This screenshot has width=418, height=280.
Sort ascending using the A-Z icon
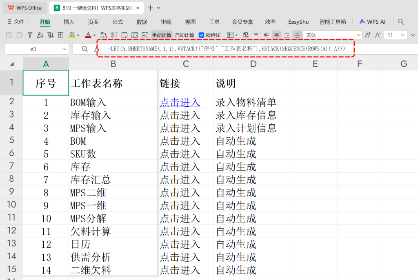40,35
